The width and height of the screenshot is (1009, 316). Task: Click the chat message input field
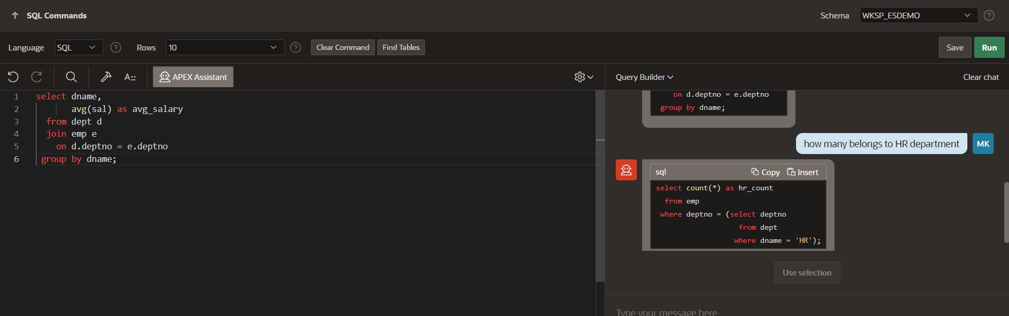point(791,311)
